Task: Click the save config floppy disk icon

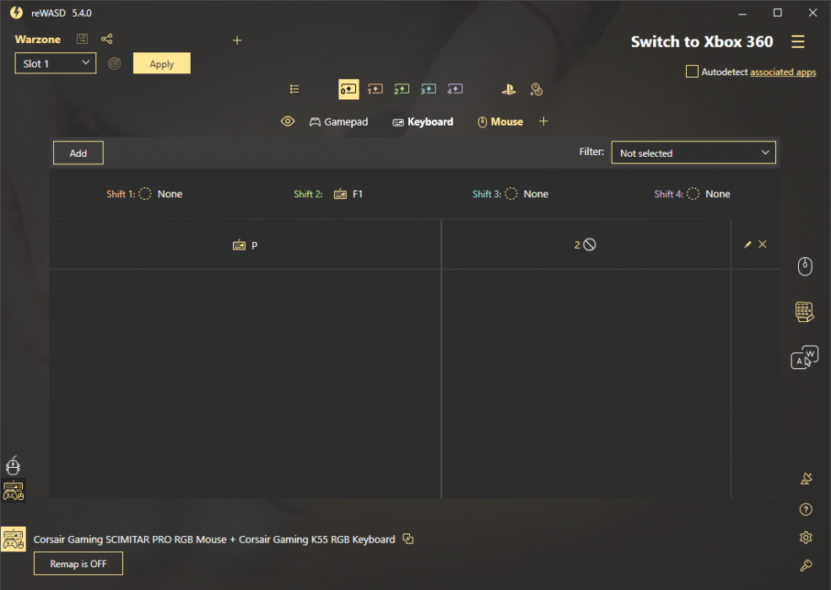Action: pyautogui.click(x=82, y=40)
